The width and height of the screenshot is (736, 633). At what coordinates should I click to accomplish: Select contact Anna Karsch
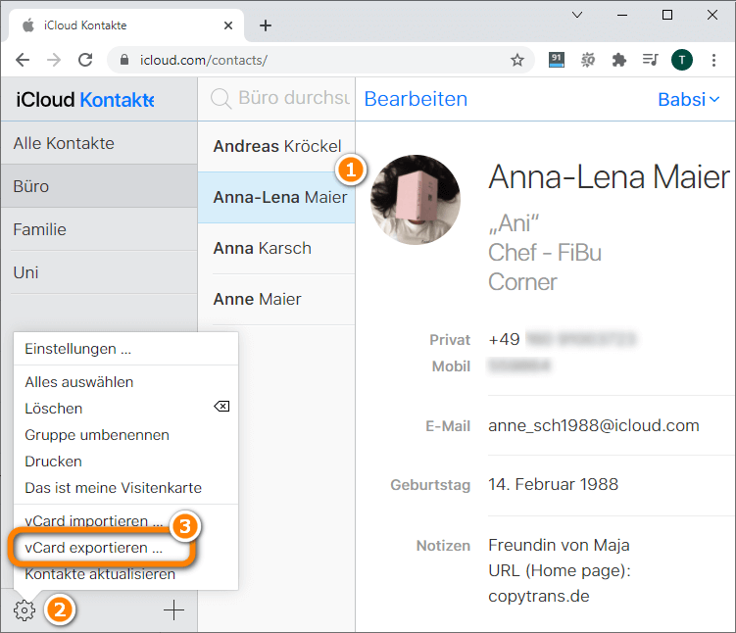pos(276,248)
